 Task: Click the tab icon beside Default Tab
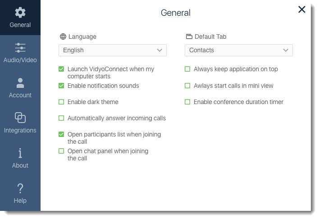pos(189,36)
